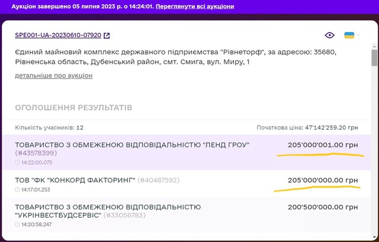Follow the "детальніше про аукціон" link
Screen dimensions: 379x242
54,76
